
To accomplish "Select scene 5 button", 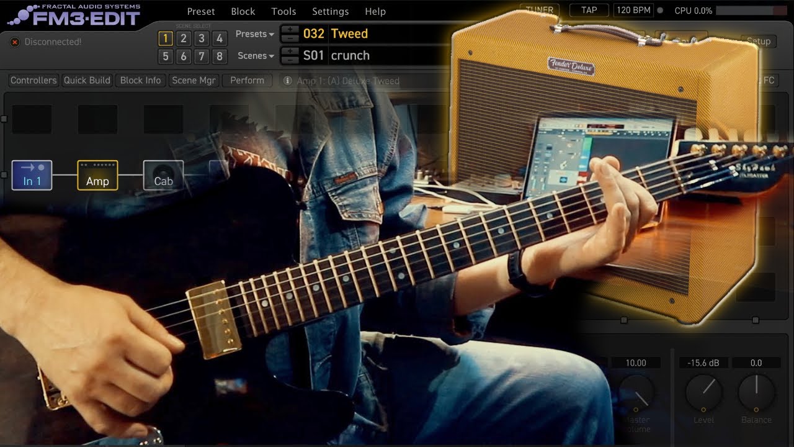I will point(165,56).
